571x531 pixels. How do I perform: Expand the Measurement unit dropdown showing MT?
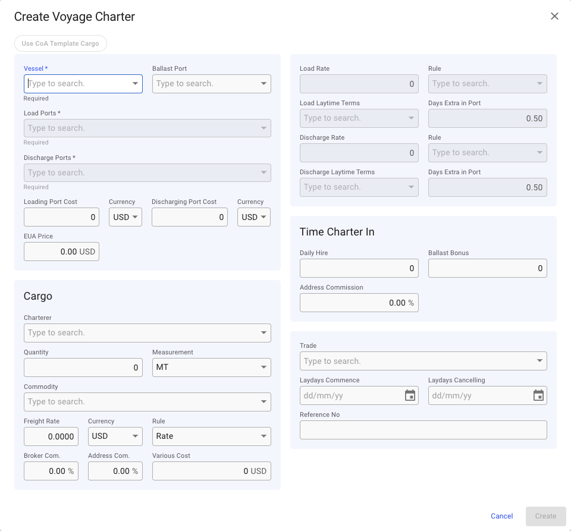[x=263, y=367]
